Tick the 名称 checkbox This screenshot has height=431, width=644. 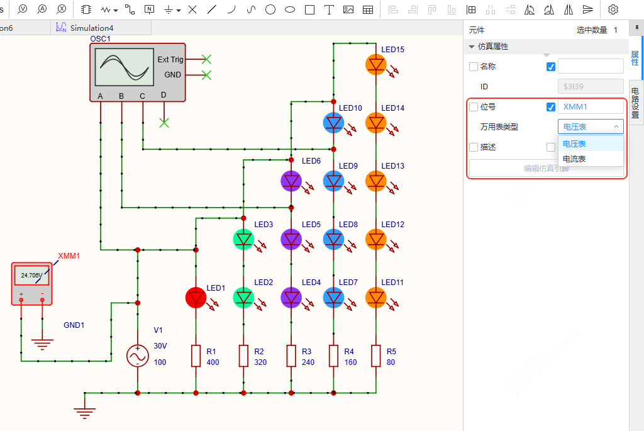474,67
